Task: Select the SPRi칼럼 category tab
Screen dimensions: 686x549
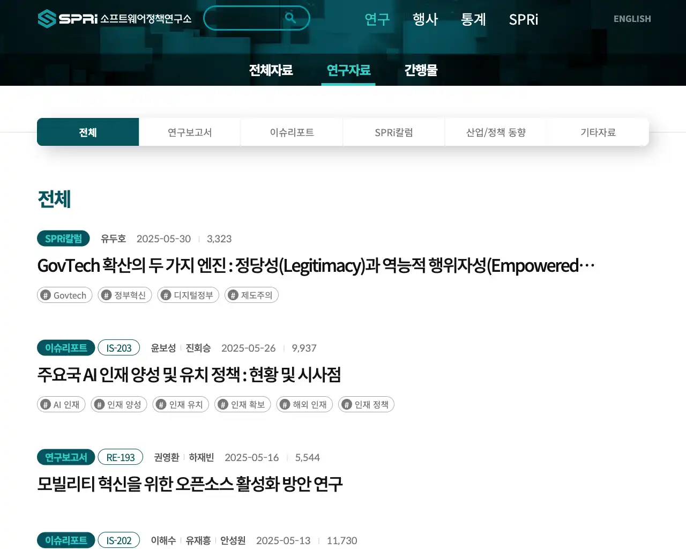Action: [394, 132]
